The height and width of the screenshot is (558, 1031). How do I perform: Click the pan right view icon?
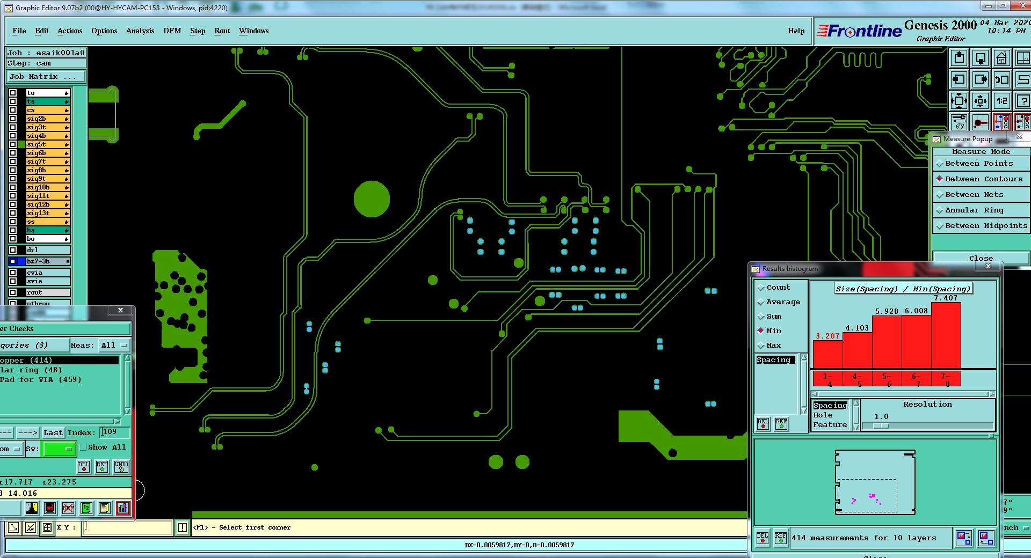point(981,79)
